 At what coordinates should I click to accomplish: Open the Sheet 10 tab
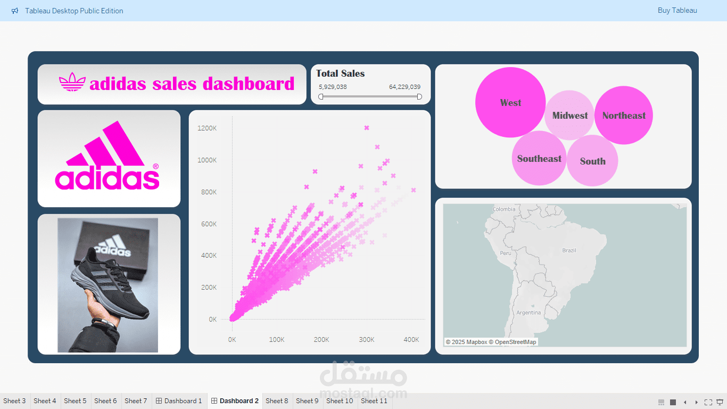[x=340, y=401]
